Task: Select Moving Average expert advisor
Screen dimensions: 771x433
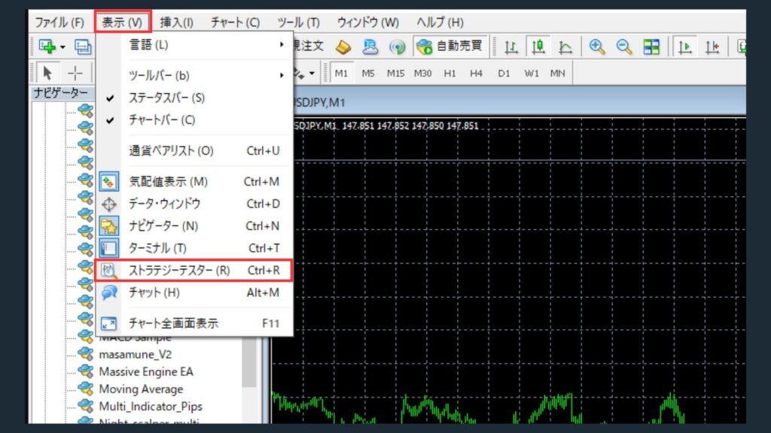Action: tap(141, 389)
